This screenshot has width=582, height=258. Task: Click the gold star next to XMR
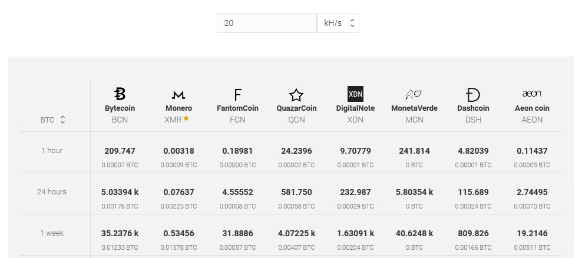click(x=186, y=118)
